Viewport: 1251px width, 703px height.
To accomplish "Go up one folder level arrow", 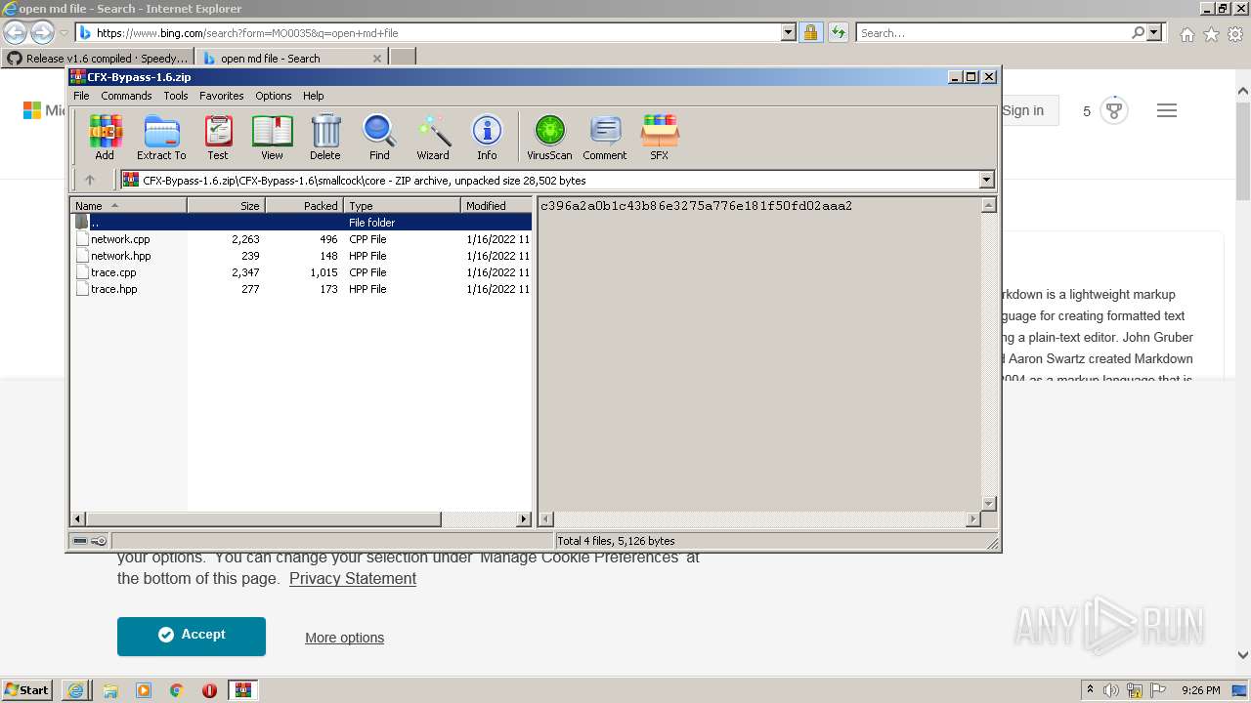I will point(90,180).
